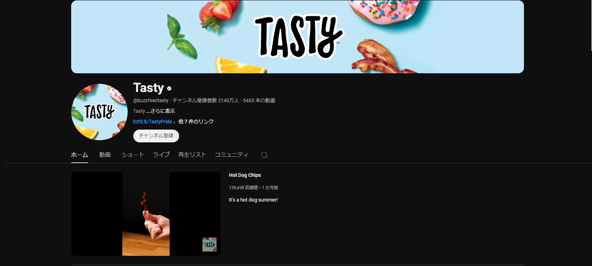Click the 159,438 回視聴 view count

click(x=243, y=188)
